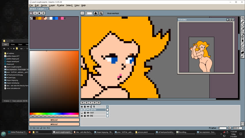Pick the pink palette swatch
This screenshot has height=138, width=245.
coord(62,18)
